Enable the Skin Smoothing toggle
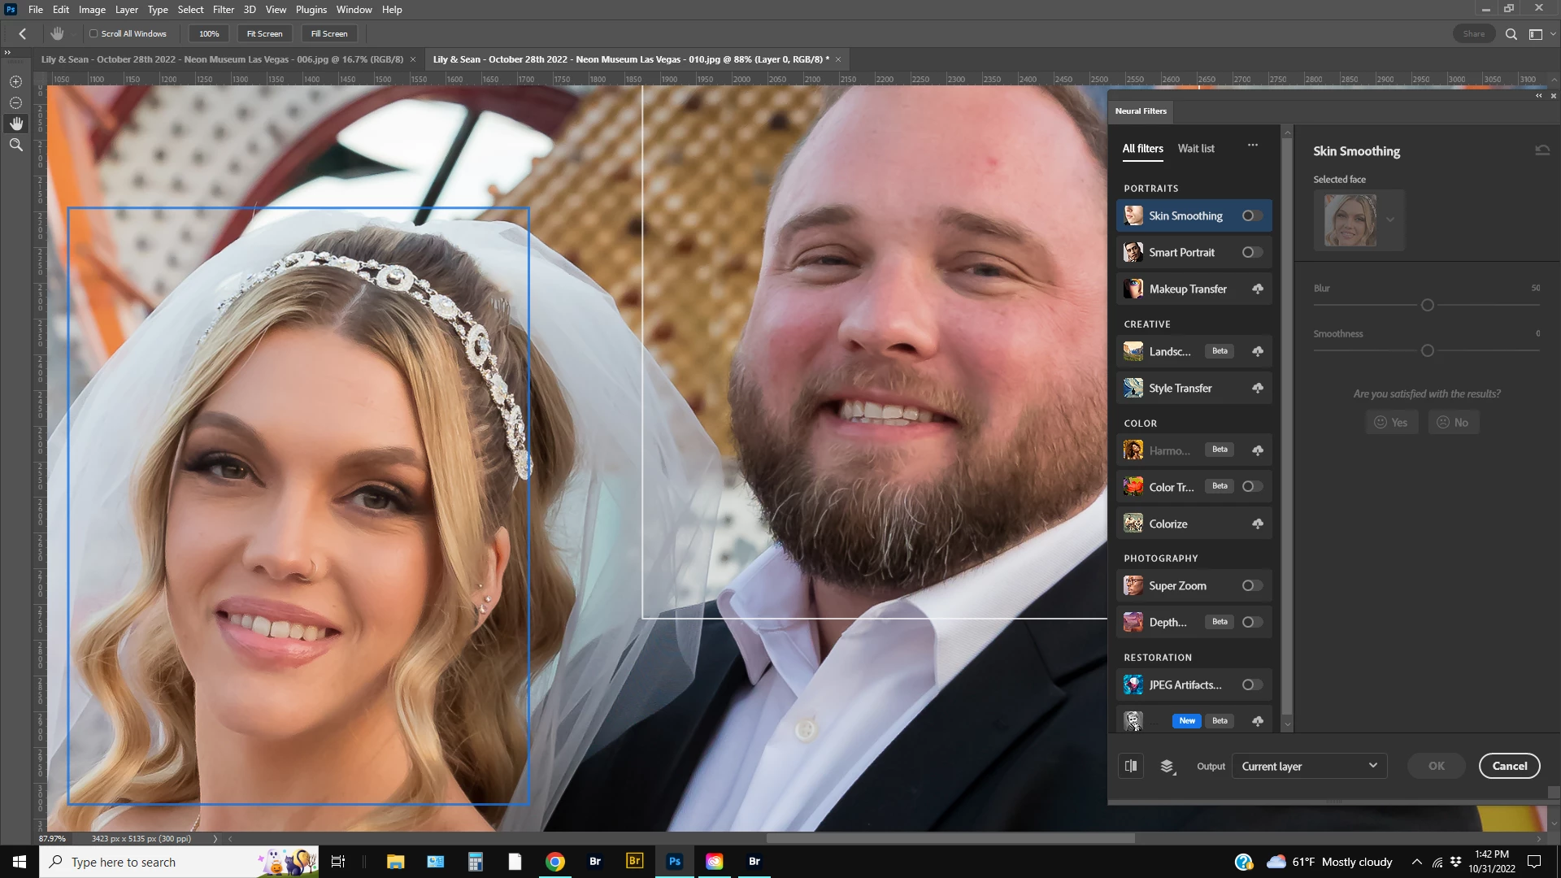This screenshot has width=1561, height=878. click(x=1252, y=215)
